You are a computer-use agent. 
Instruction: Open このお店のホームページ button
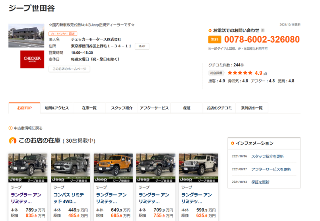[69, 69]
